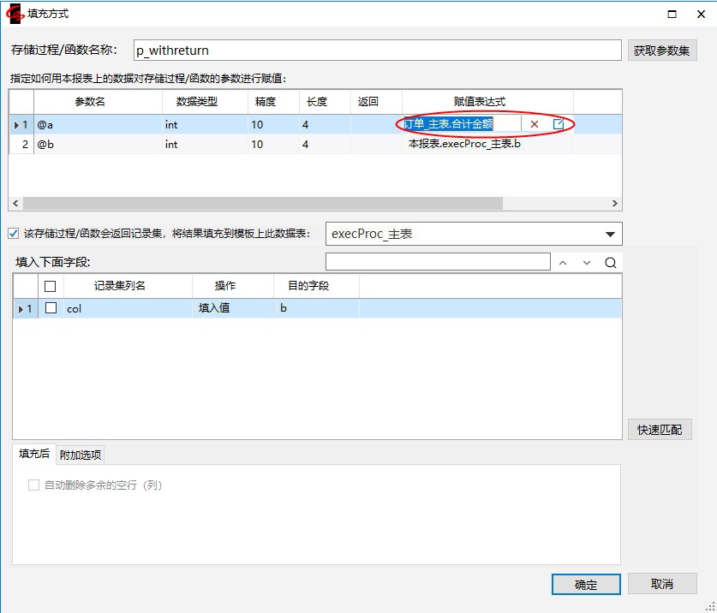The width and height of the screenshot is (717, 613).
Task: Click the 获取参数集 button
Action: point(662,51)
